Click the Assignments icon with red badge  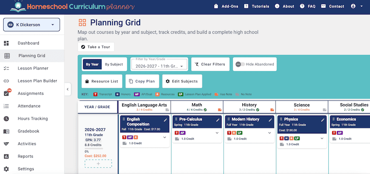click(x=6, y=93)
